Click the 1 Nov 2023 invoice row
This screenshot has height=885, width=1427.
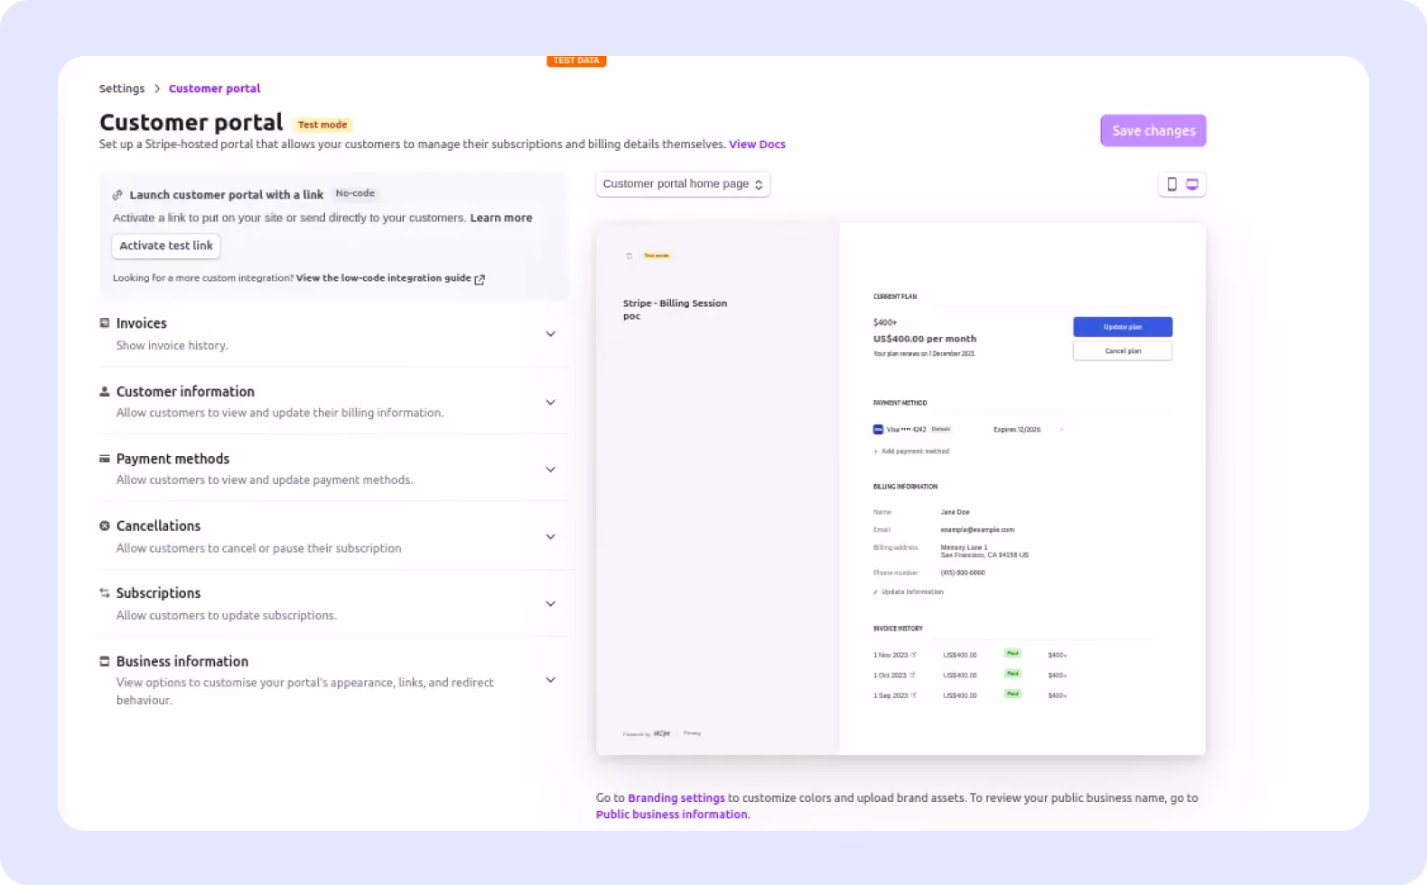click(970, 655)
